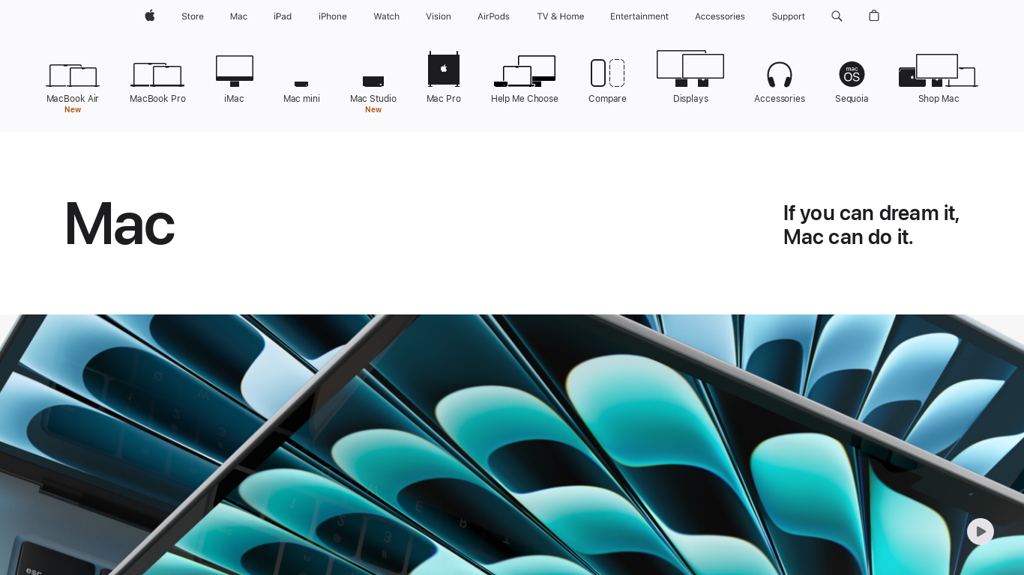The width and height of the screenshot is (1024, 575).
Task: Select the Displays monitors icon
Action: point(690,69)
